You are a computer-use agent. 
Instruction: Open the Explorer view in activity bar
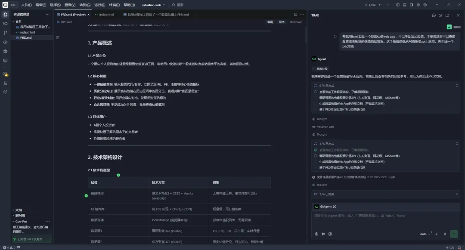pos(5,15)
